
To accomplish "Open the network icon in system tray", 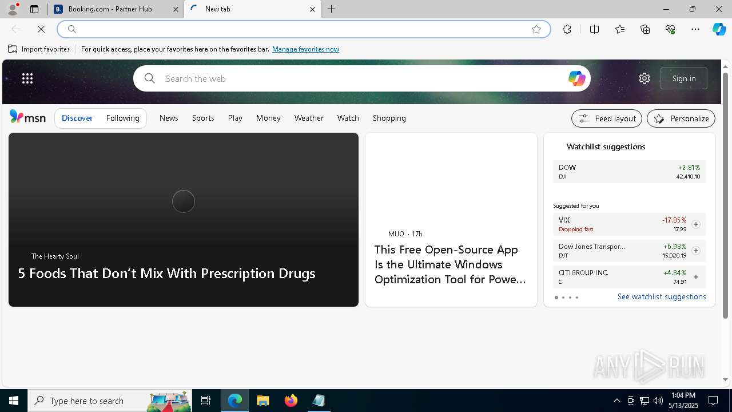I will (x=645, y=401).
